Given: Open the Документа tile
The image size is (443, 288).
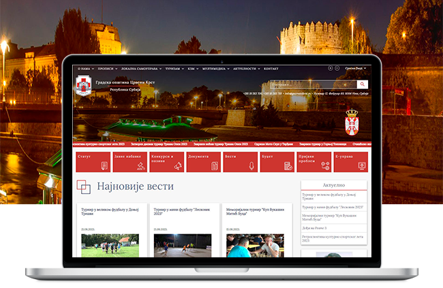Looking at the screenshot, I should (203, 161).
